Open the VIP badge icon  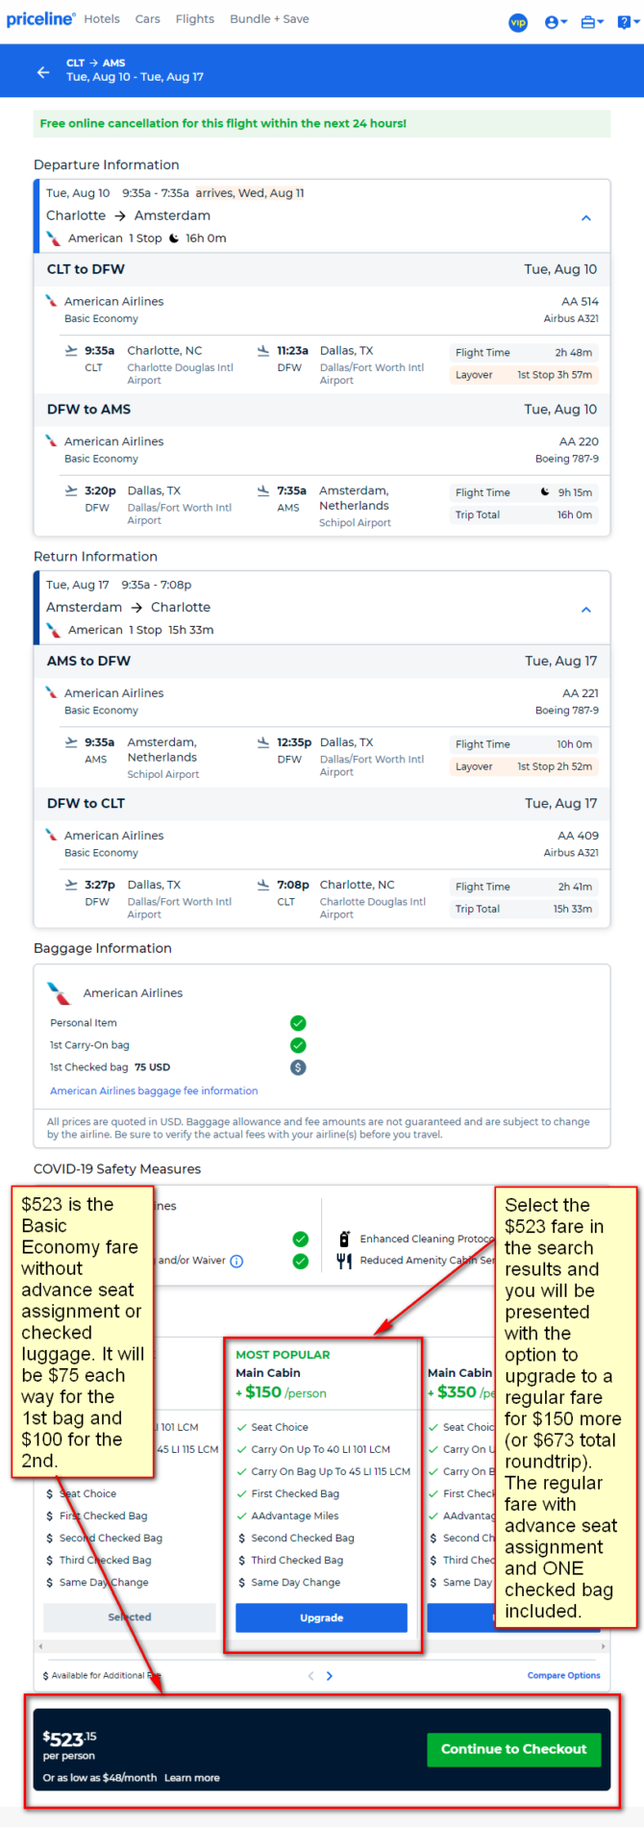coord(518,22)
